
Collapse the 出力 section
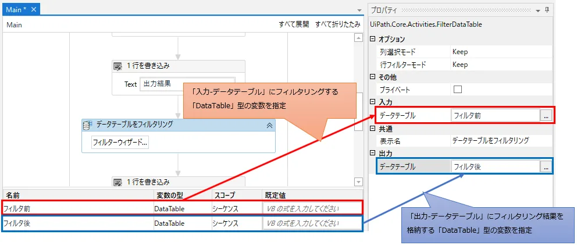tap(373, 152)
